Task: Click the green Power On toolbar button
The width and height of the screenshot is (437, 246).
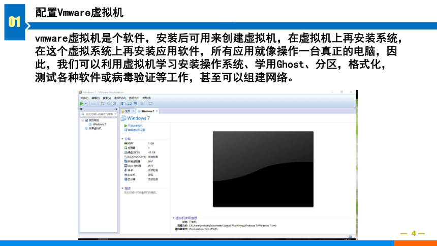Action: pos(82,104)
